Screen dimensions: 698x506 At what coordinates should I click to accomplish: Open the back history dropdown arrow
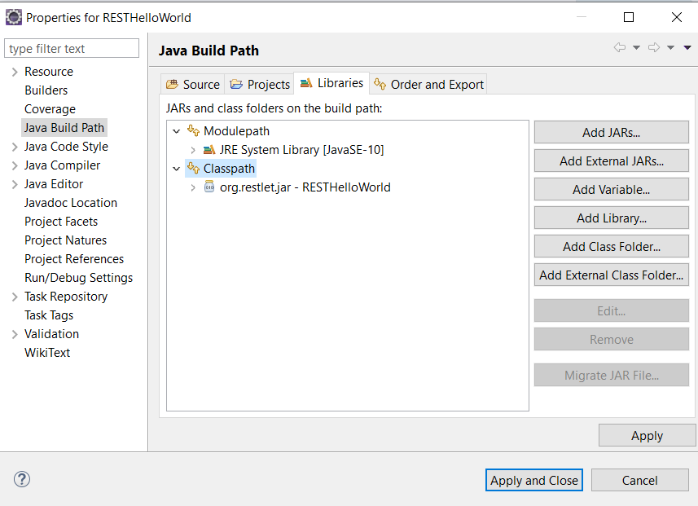[636, 48]
